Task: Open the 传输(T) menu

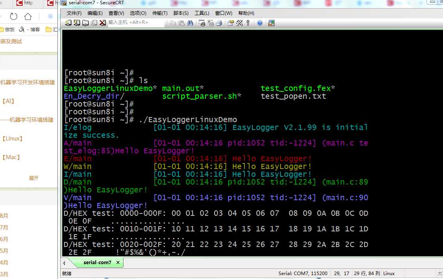Action: pos(160,13)
